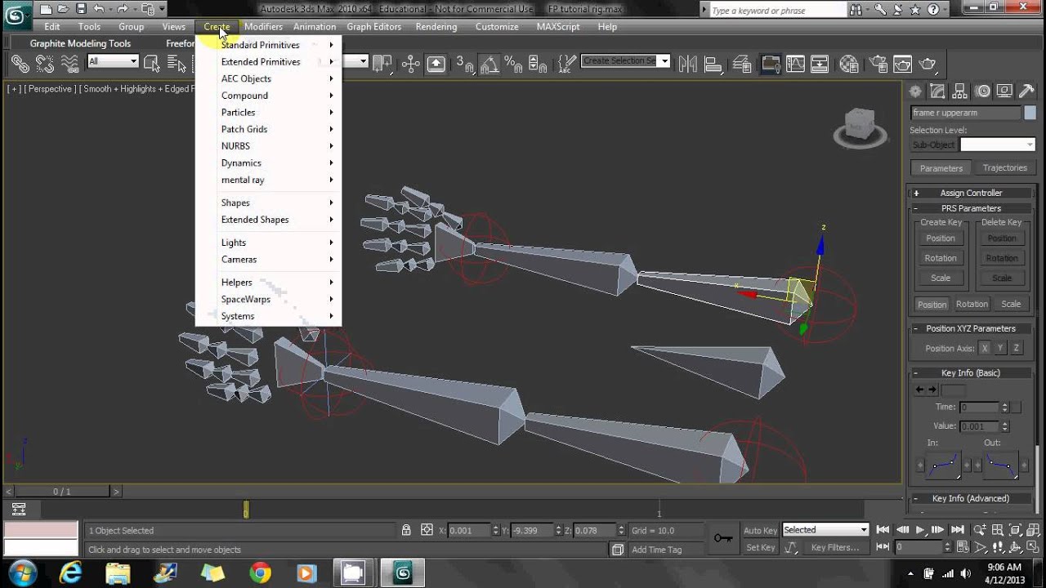This screenshot has width=1046, height=588.
Task: Click the object color swatch beside name field
Action: point(1030,113)
